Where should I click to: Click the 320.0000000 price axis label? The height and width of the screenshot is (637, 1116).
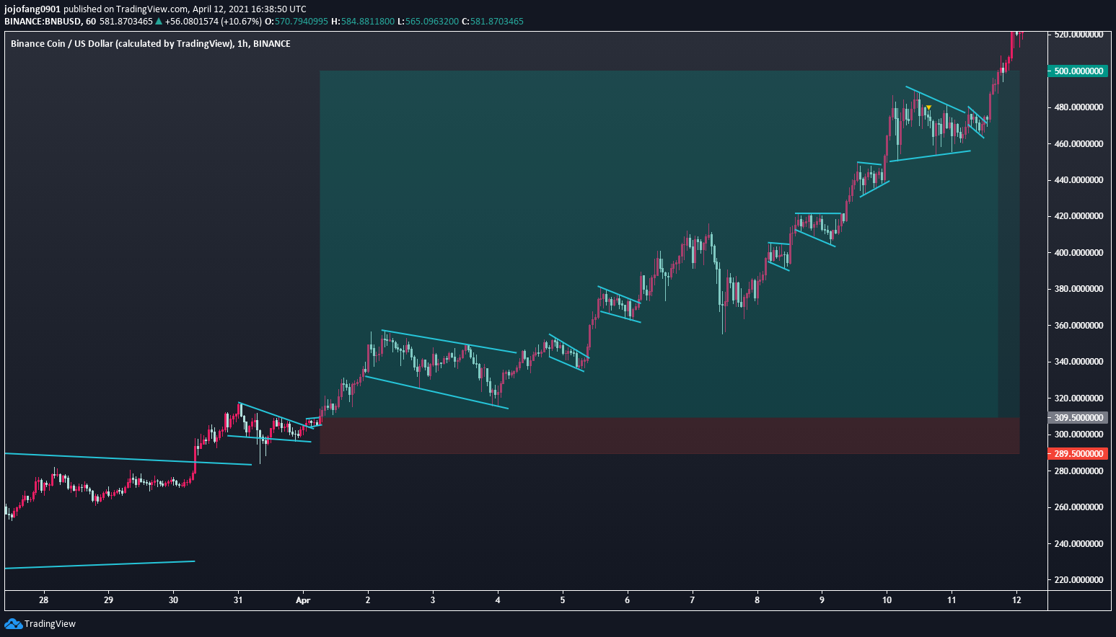coord(1078,398)
